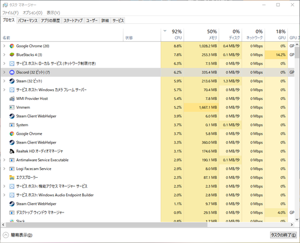Click the 機能アクセス マネージャー service icon
This screenshot has width=300, height=243.
click(12, 186)
